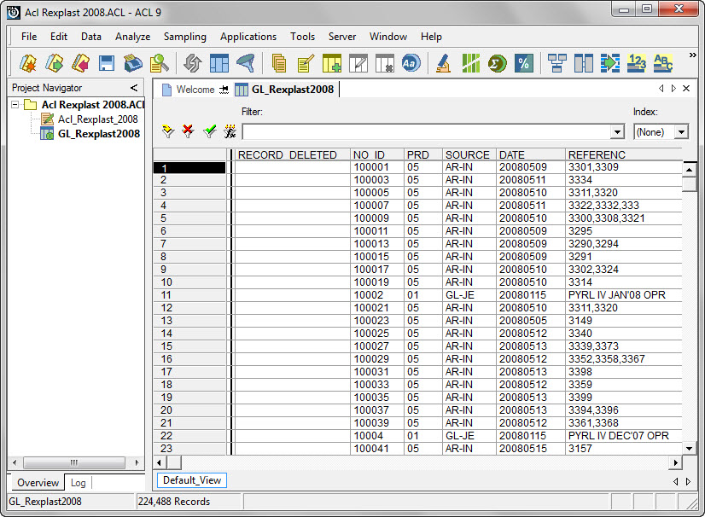The width and height of the screenshot is (705, 517).
Task: Click the blue table layout toolbar icon
Action: [219, 63]
